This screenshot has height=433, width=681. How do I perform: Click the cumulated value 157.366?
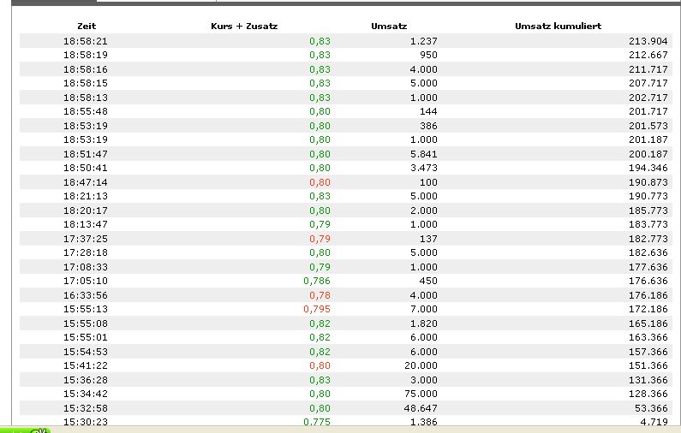point(648,351)
